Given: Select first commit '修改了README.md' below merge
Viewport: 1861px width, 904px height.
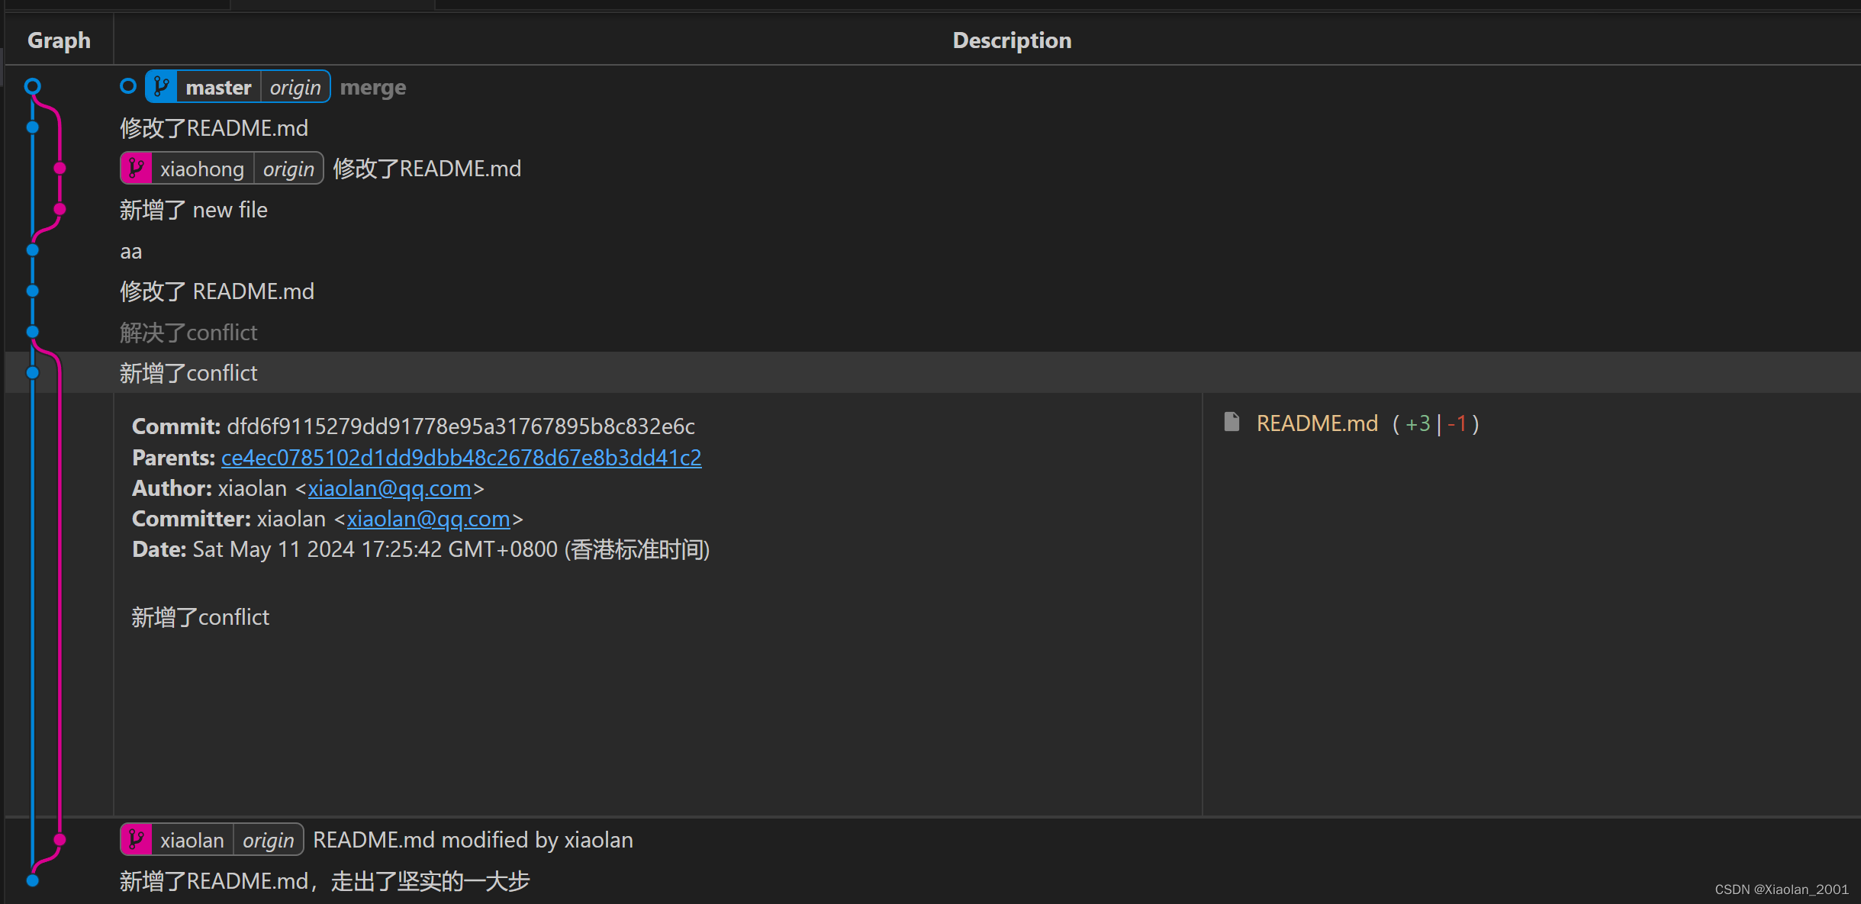Looking at the screenshot, I should pyautogui.click(x=932, y=127).
